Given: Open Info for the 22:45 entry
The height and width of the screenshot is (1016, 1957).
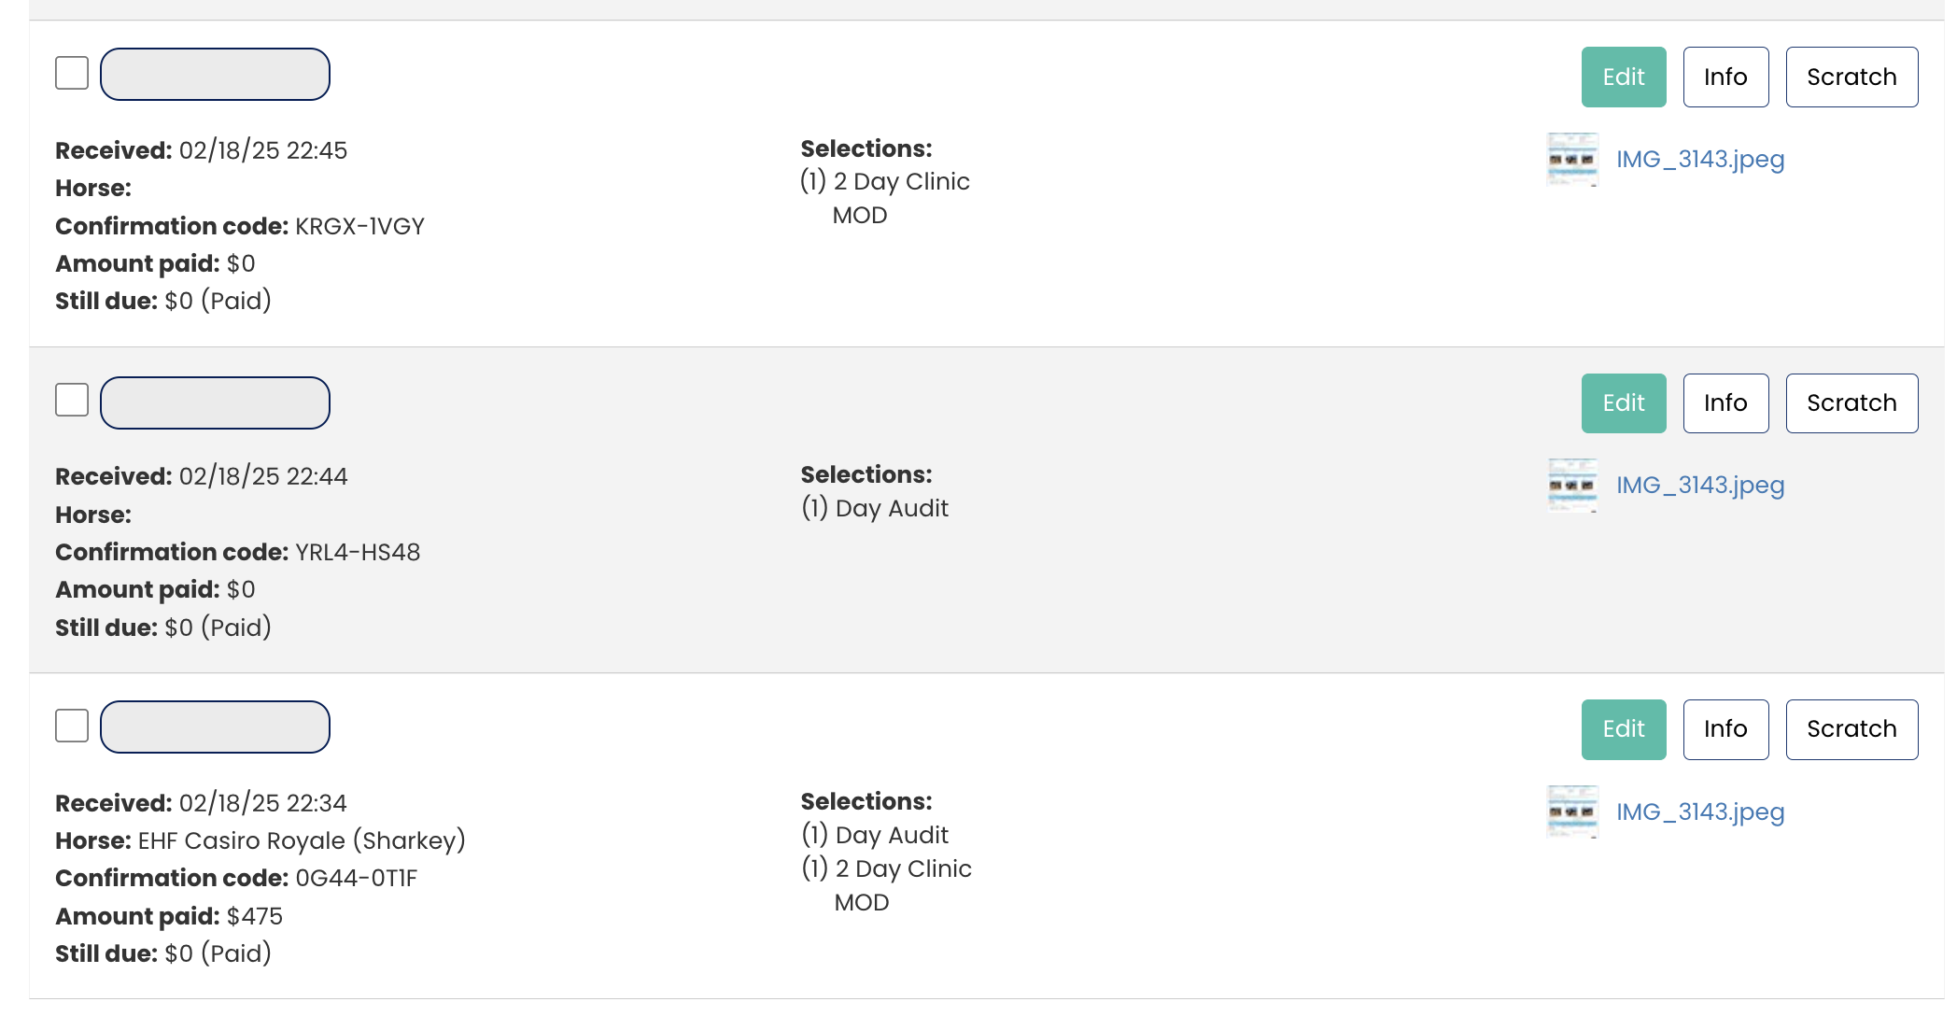Looking at the screenshot, I should (x=1725, y=77).
